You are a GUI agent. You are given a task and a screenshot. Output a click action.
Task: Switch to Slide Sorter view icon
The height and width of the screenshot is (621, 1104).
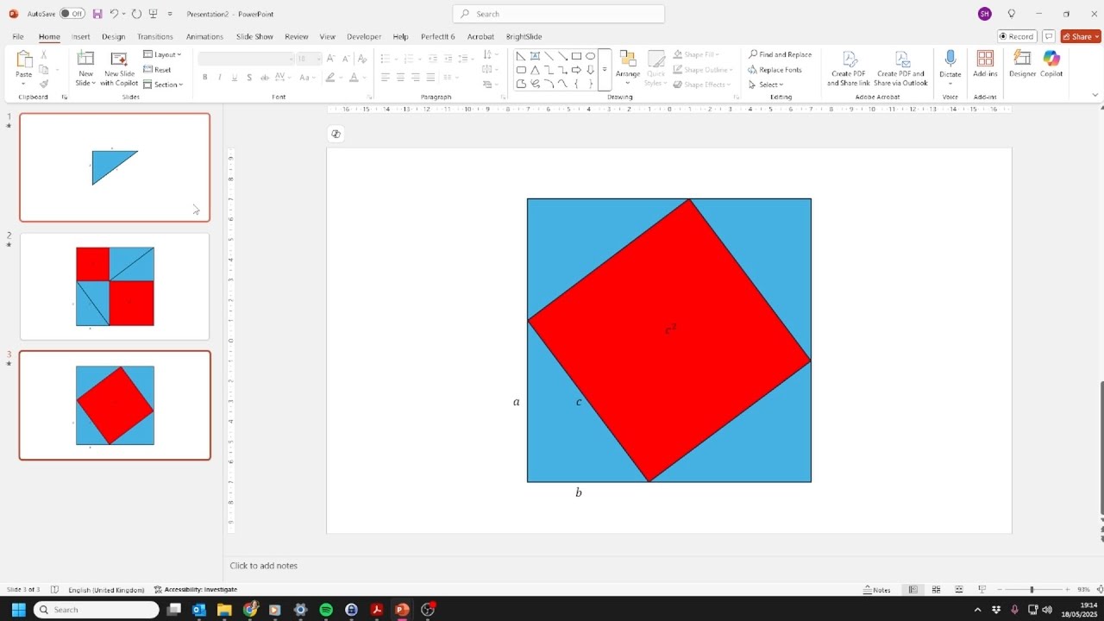click(936, 590)
